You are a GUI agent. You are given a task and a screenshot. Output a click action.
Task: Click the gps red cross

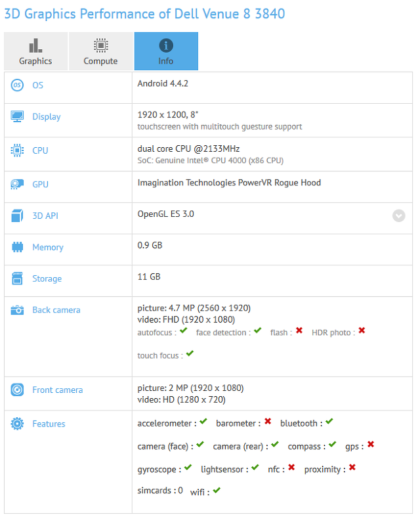371,444
